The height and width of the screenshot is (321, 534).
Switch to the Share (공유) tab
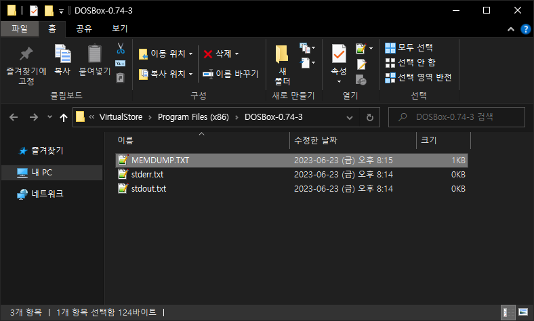tap(84, 28)
